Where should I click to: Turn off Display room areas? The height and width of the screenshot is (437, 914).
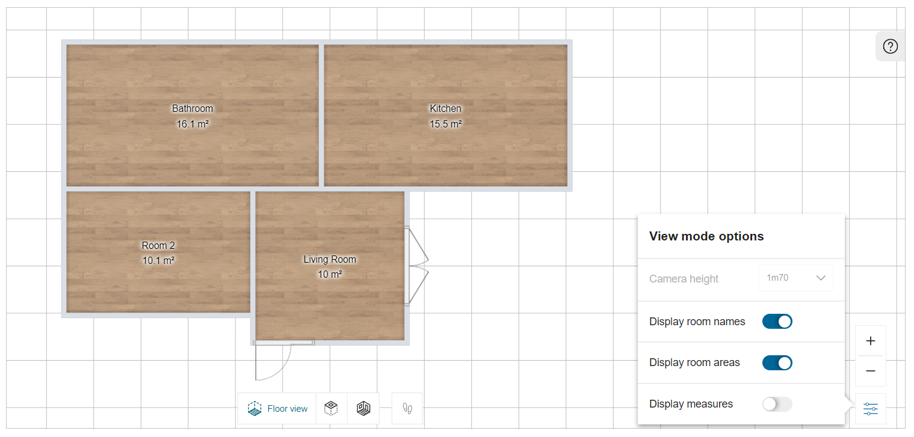pyautogui.click(x=777, y=362)
